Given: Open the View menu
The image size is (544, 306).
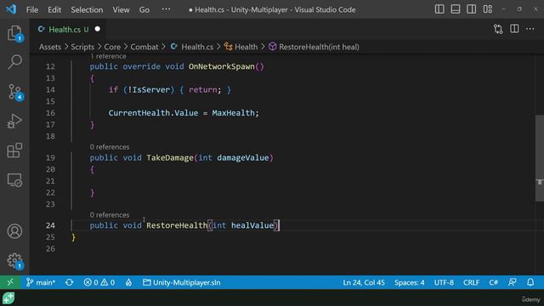Looking at the screenshot, I should (x=121, y=9).
